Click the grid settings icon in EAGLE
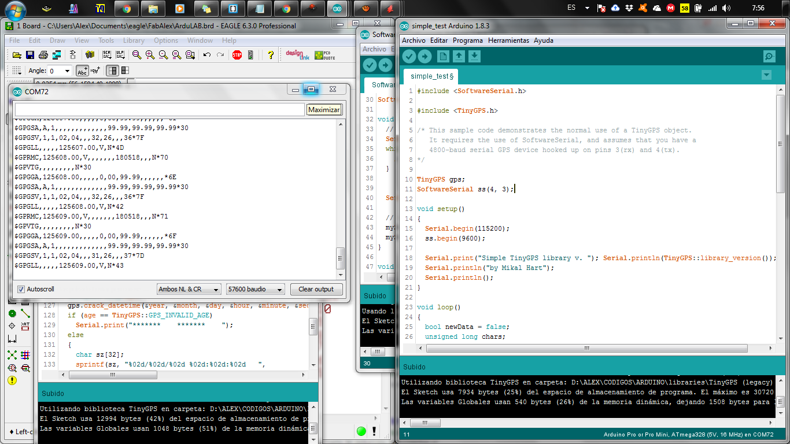Image resolution: width=790 pixels, height=444 pixels. (17, 71)
